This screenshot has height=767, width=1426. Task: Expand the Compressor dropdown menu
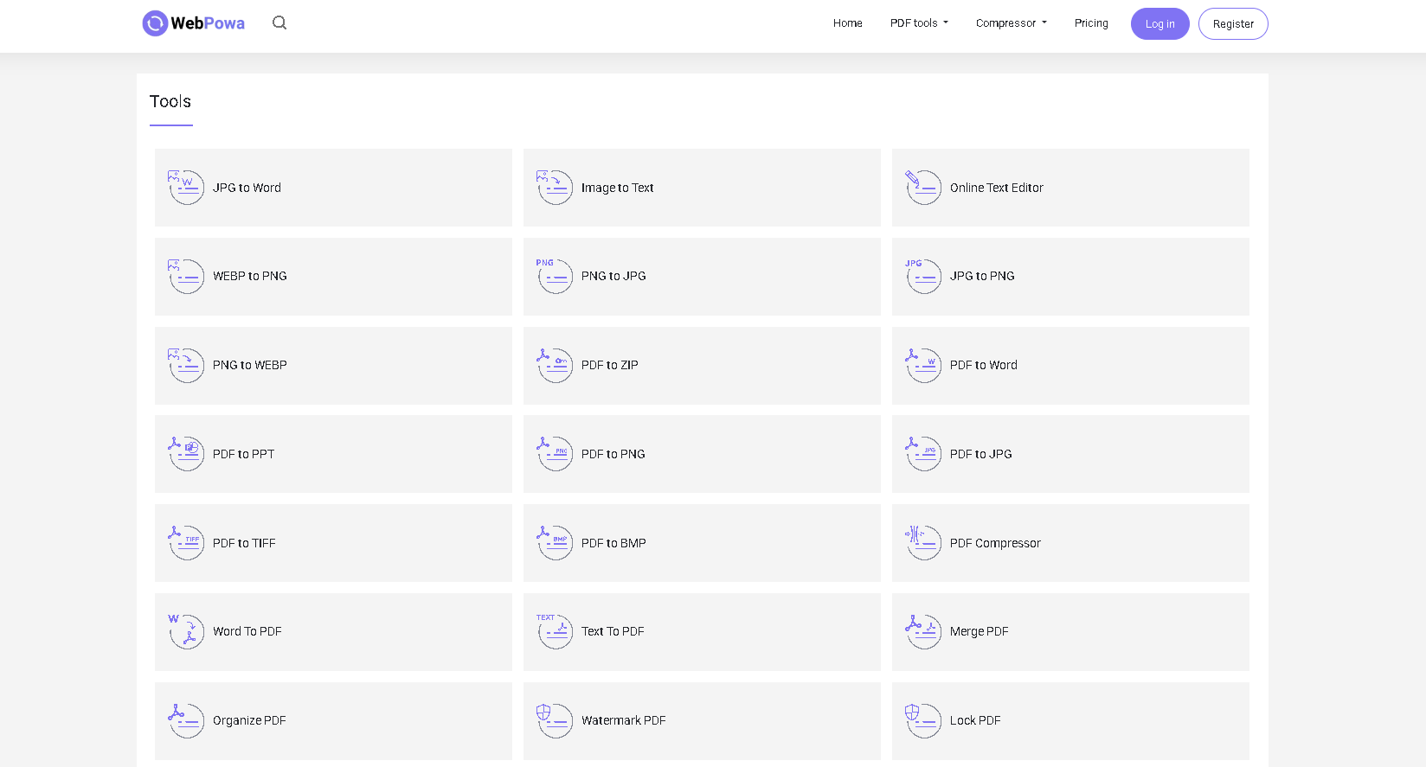(x=1011, y=23)
